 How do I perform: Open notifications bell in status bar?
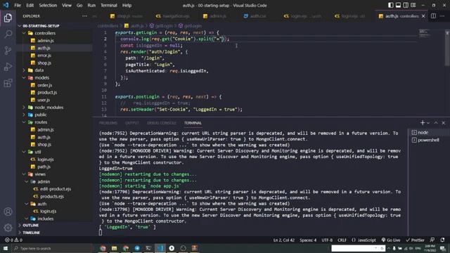[x=442, y=240]
